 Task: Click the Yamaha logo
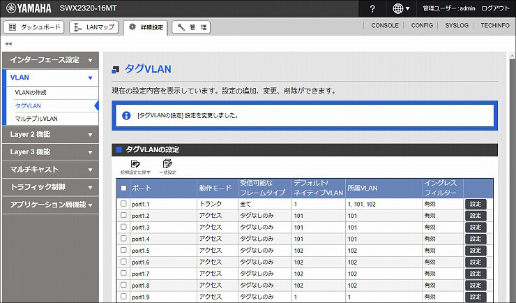click(29, 8)
